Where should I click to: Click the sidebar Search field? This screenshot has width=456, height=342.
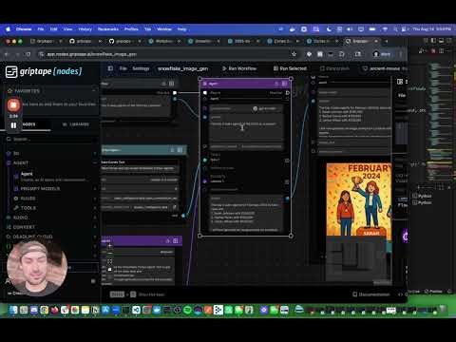click(50, 140)
